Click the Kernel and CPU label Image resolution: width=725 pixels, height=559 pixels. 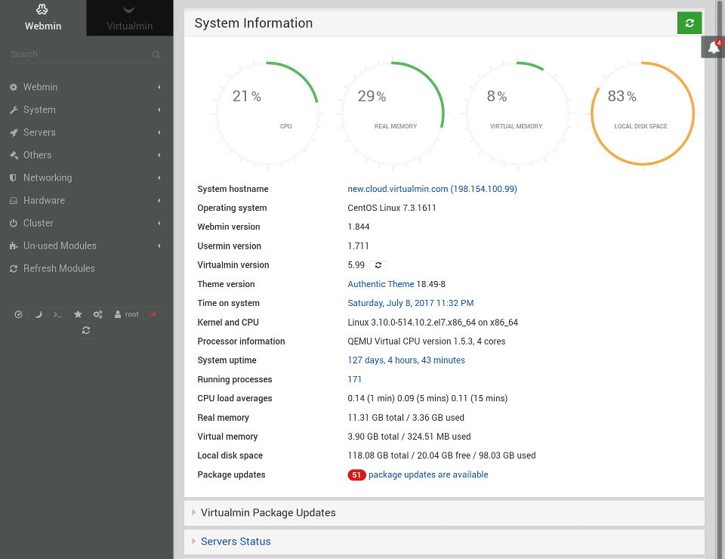coord(228,323)
